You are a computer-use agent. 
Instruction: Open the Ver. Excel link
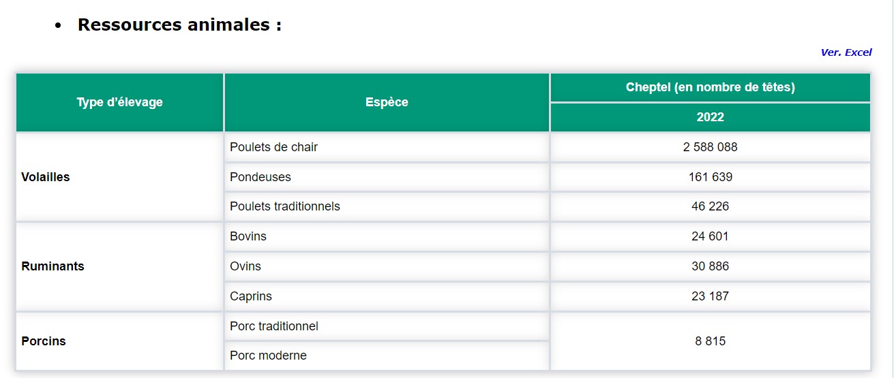(x=846, y=52)
